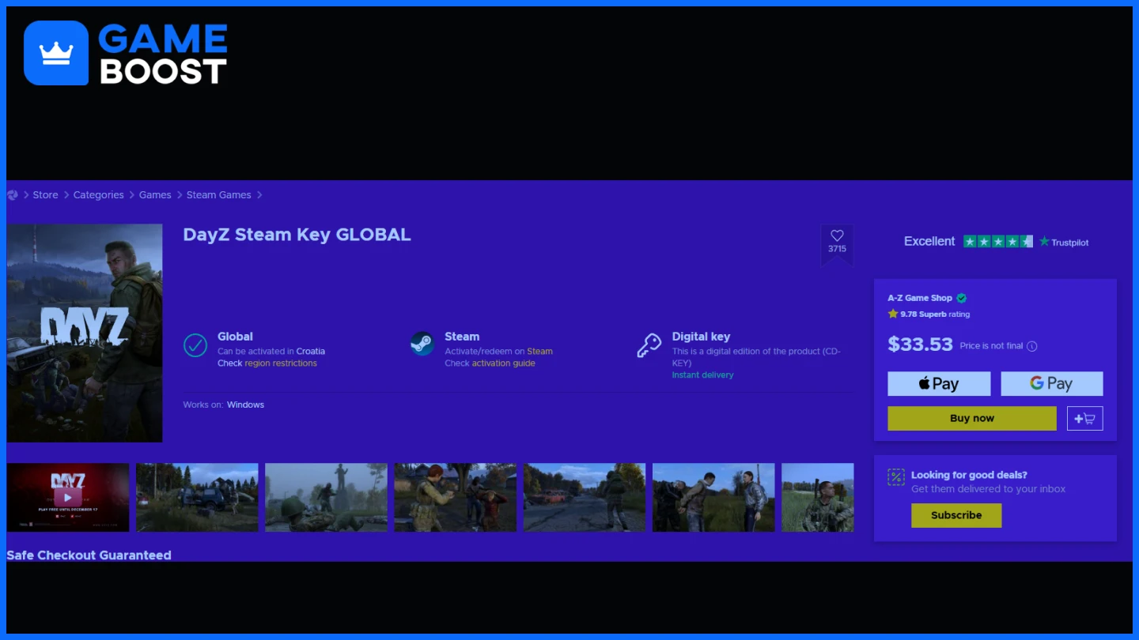Open screenshot of three survivors in field

click(x=713, y=497)
